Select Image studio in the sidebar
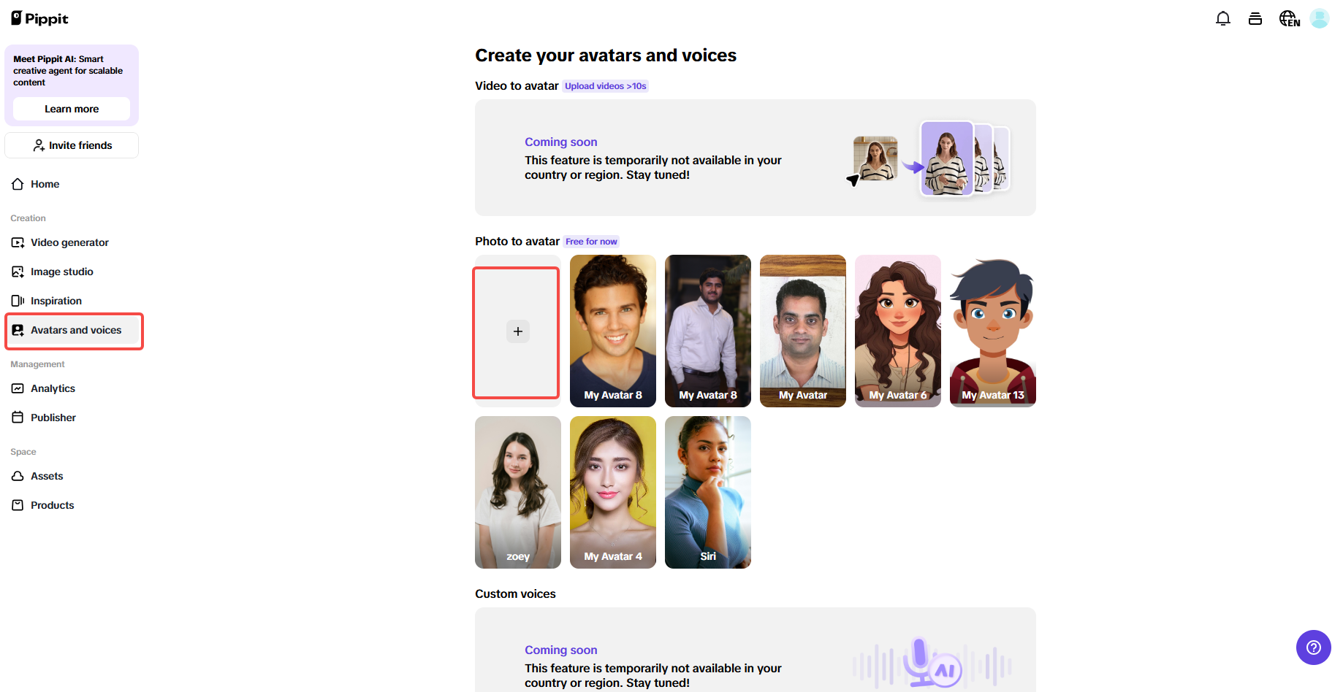The width and height of the screenshot is (1343, 692). tap(62, 271)
